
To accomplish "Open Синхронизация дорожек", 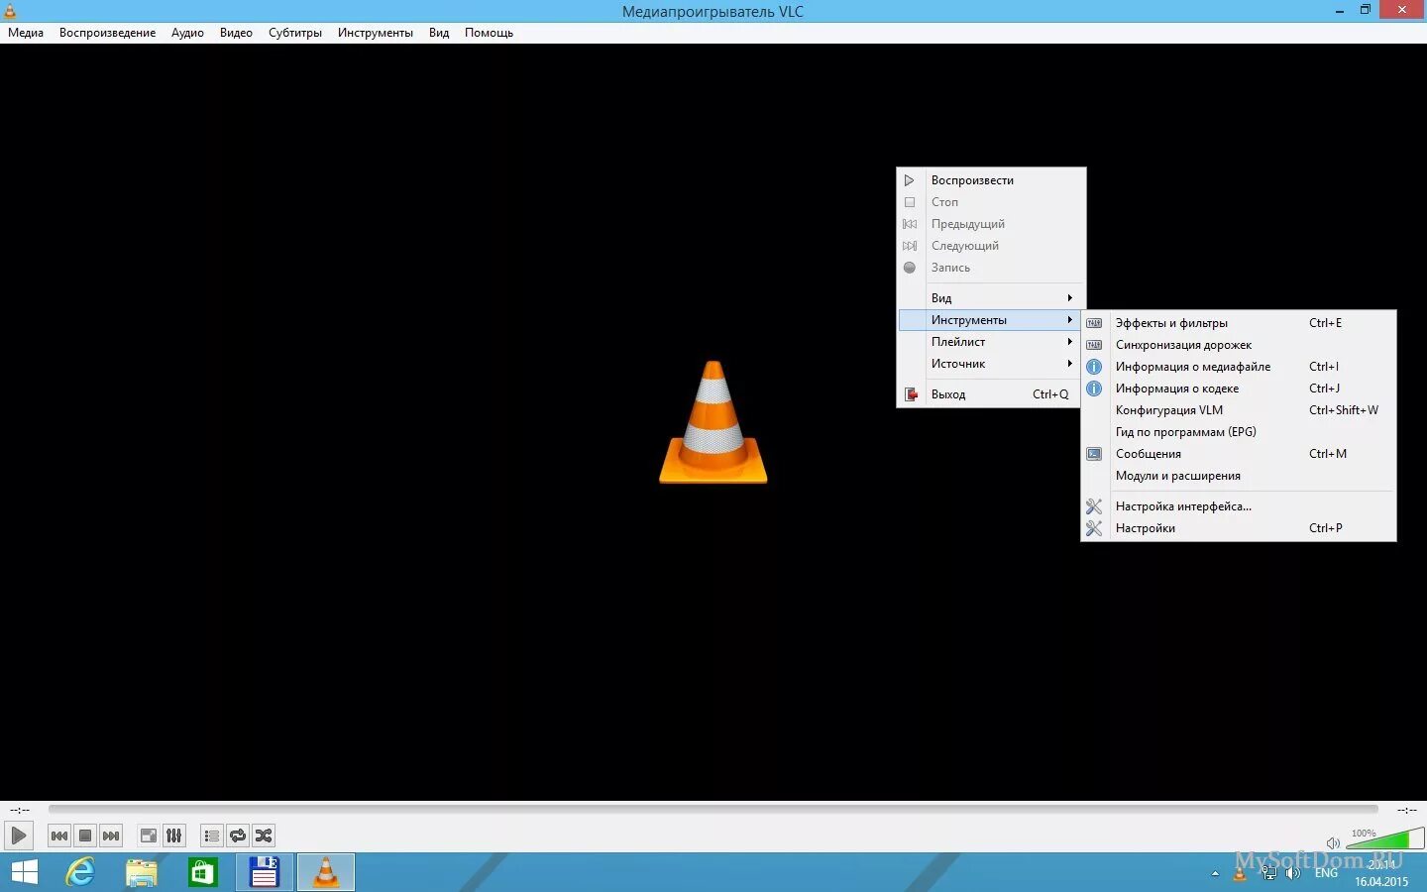I will (1239, 345).
